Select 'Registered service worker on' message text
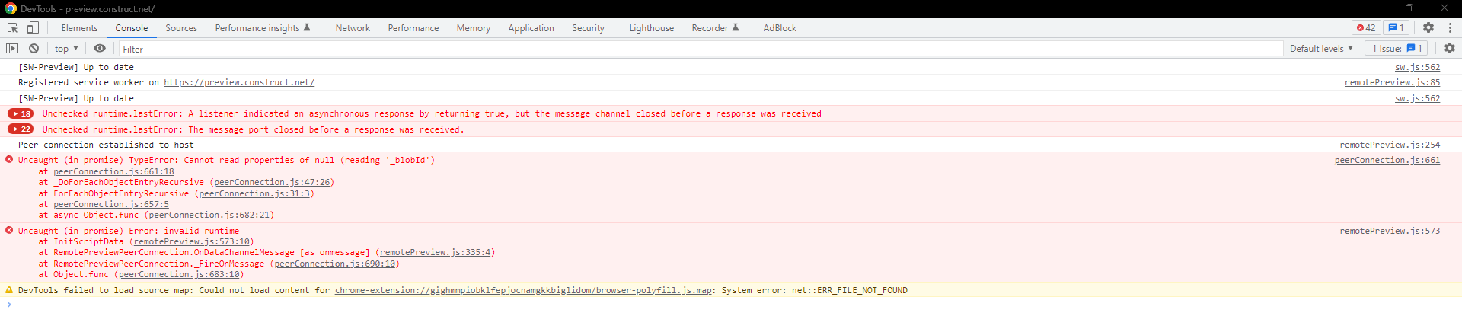Viewport: 1462px width, 329px height. pos(88,82)
